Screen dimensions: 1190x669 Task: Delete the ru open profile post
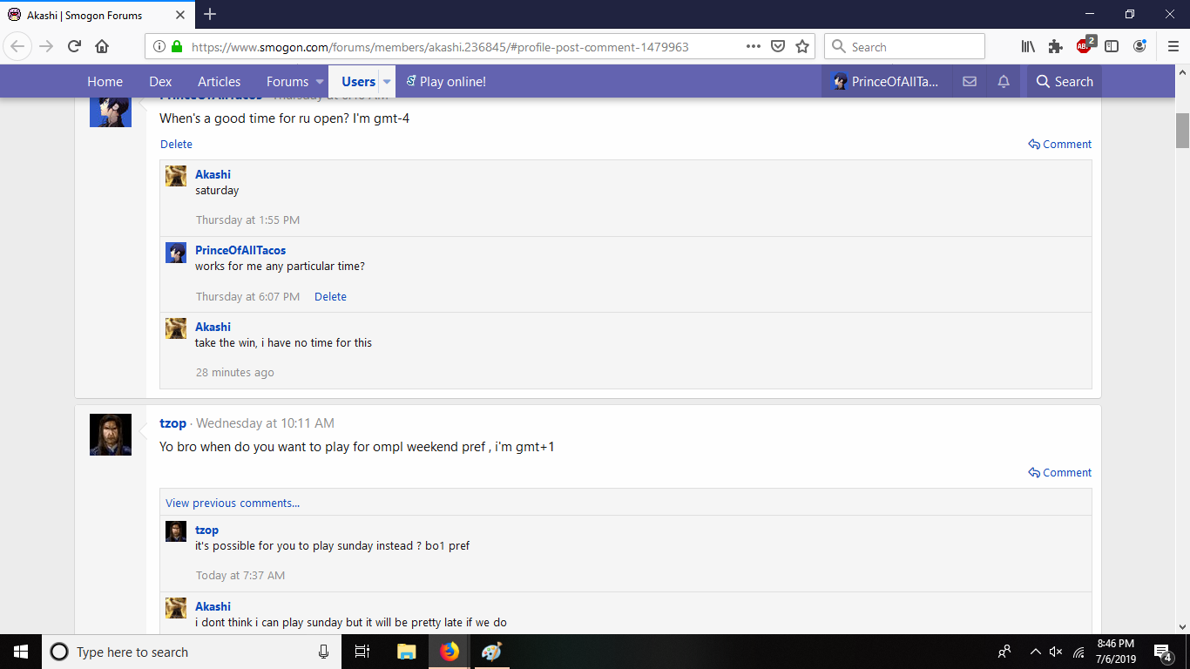(x=176, y=145)
